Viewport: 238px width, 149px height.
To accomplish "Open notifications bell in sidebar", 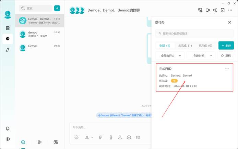I will [8, 128].
